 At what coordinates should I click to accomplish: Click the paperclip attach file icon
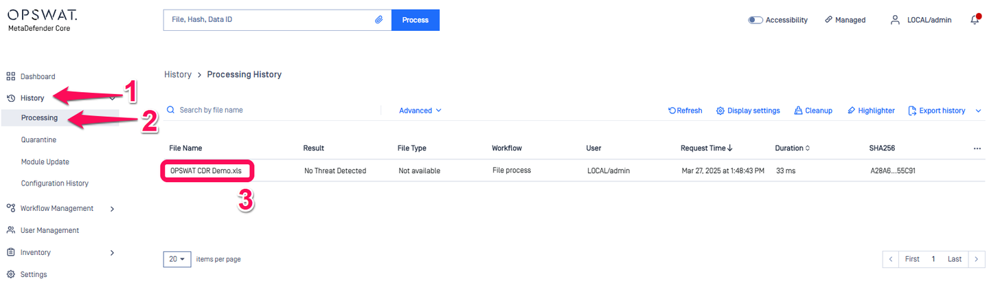click(x=378, y=20)
